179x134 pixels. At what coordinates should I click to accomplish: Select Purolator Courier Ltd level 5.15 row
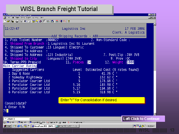pos(63,92)
